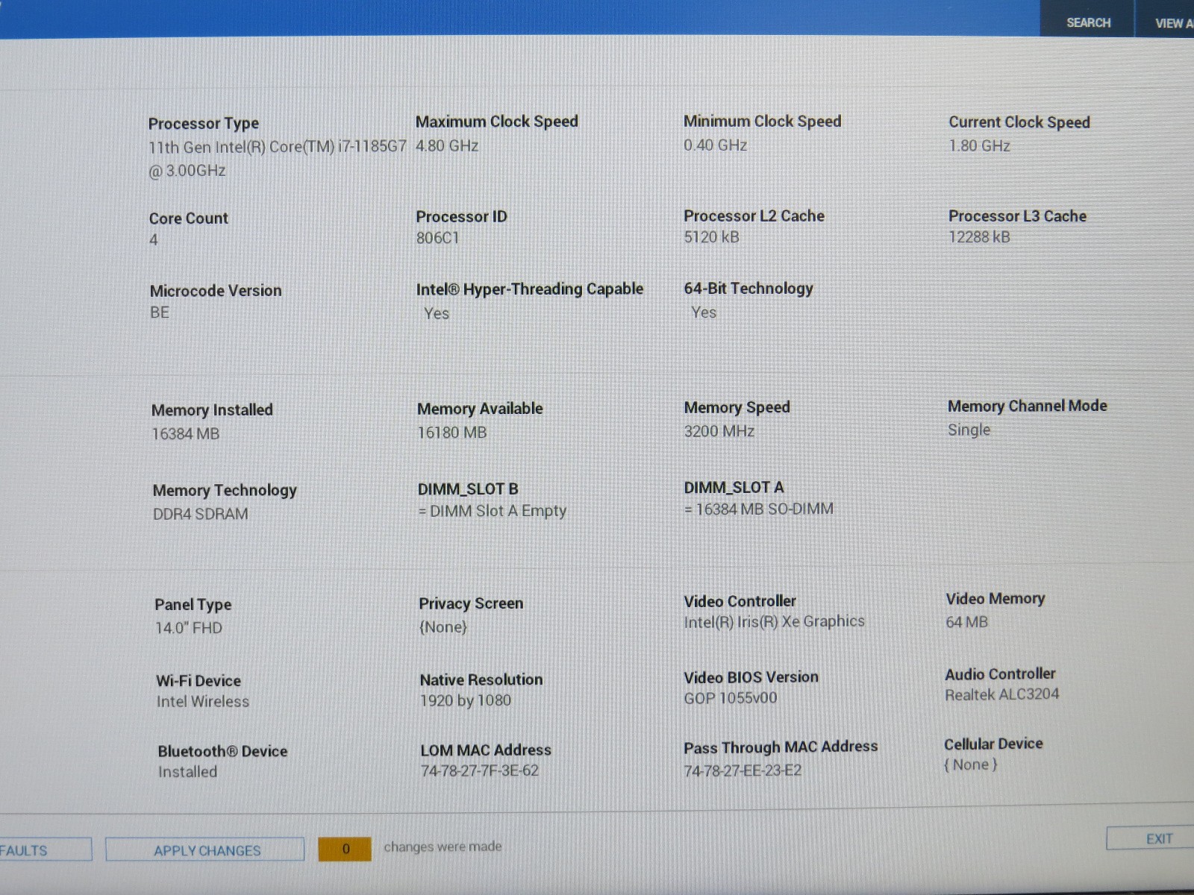Click the Maximum Clock Speed value 4.80 GHz
The width and height of the screenshot is (1194, 895).
pyautogui.click(x=447, y=145)
